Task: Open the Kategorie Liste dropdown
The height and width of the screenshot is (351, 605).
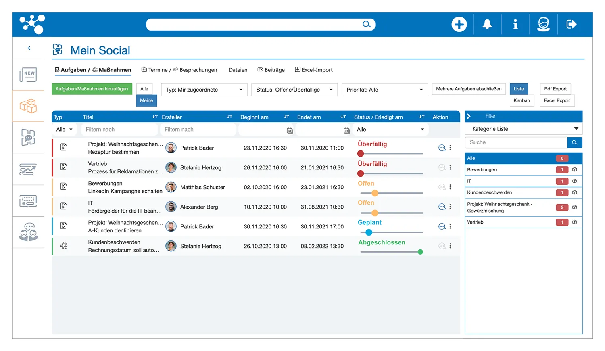Action: (524, 129)
